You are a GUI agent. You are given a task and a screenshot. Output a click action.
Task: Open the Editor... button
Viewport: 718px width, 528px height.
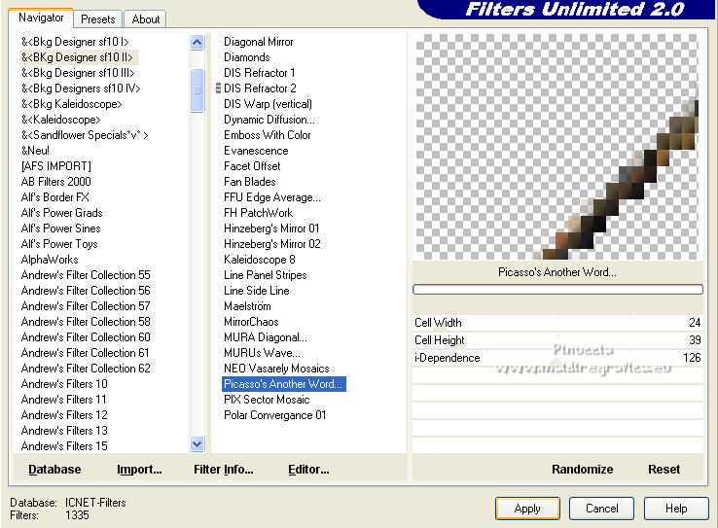[308, 470]
